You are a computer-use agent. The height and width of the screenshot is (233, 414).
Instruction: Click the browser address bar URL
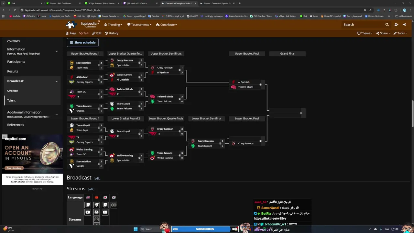pos(62,10)
